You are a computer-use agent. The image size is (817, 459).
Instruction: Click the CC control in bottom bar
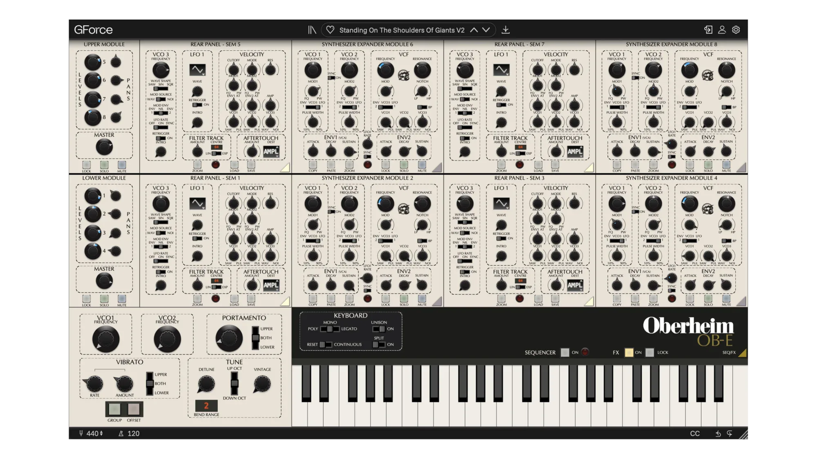tap(695, 434)
